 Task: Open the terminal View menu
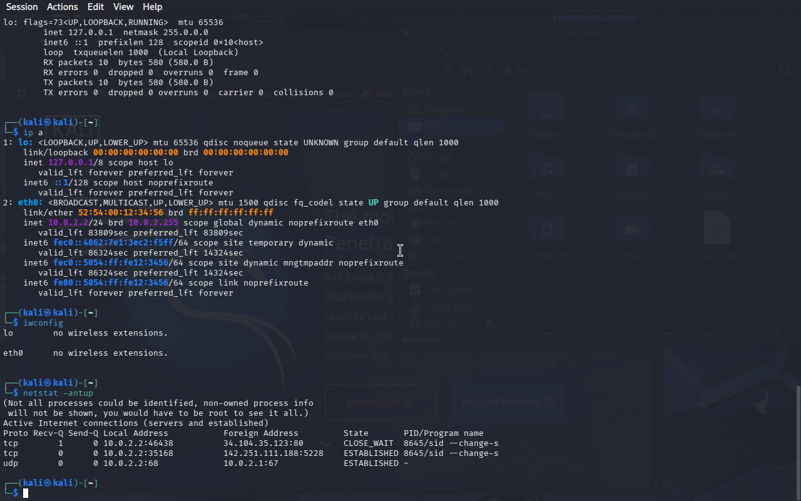click(x=123, y=7)
